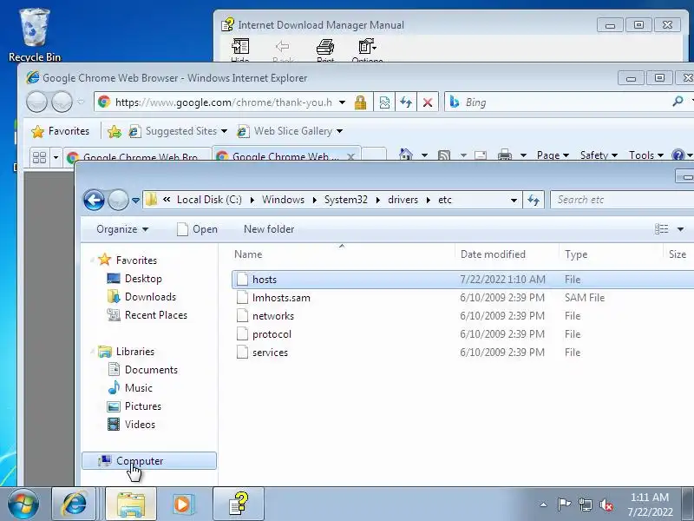Switch to first Google Chrome Web Browser tab
This screenshot has width=694, height=521.
137,157
